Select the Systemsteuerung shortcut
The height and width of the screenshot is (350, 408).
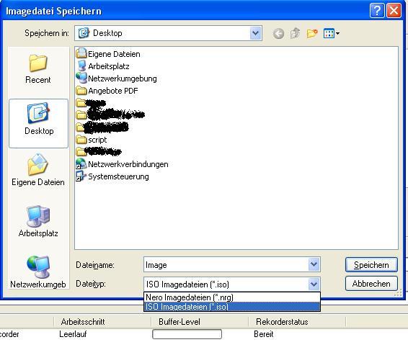tap(112, 176)
